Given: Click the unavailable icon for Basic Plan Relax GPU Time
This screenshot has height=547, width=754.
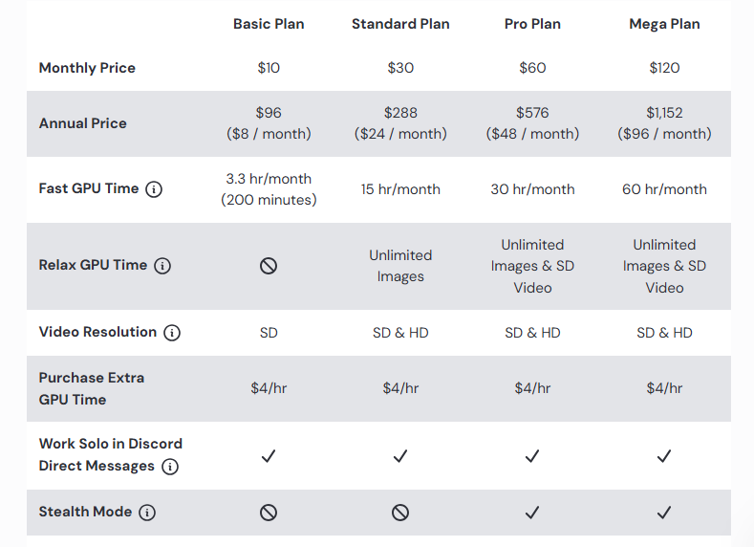Looking at the screenshot, I should (x=269, y=266).
